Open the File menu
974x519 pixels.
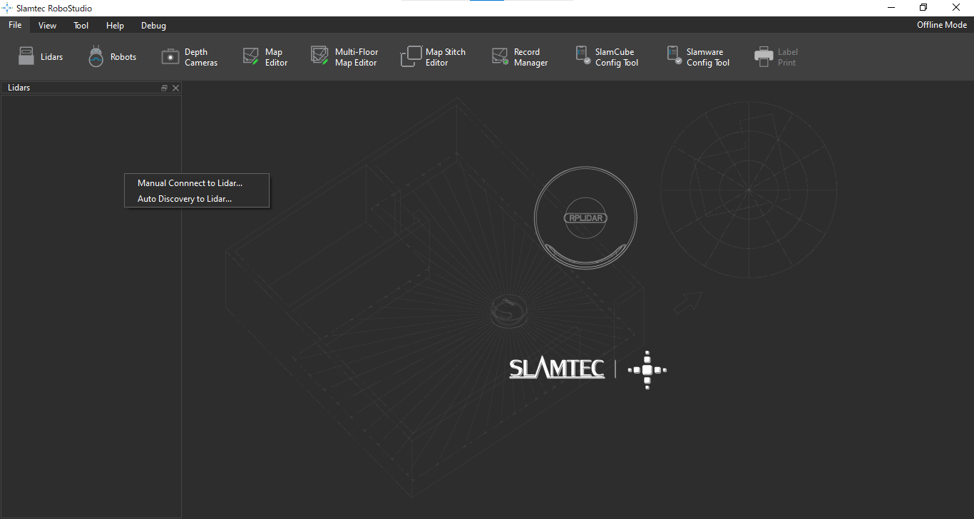coord(15,25)
